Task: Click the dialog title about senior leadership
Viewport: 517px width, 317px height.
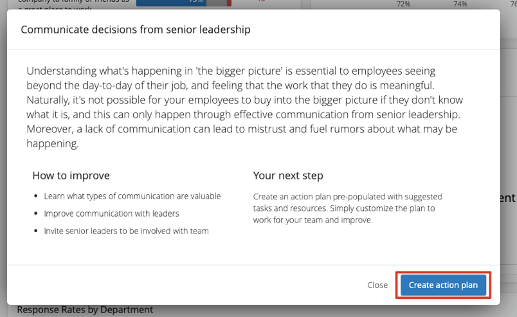Action: tap(136, 30)
